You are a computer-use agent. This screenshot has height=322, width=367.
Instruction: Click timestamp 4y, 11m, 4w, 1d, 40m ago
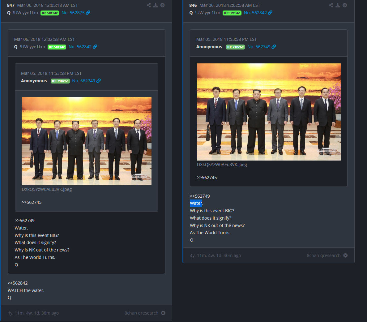(215, 255)
